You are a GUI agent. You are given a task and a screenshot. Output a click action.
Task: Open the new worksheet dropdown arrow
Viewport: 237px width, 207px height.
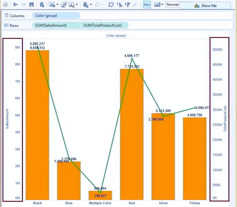[x=57, y=4]
